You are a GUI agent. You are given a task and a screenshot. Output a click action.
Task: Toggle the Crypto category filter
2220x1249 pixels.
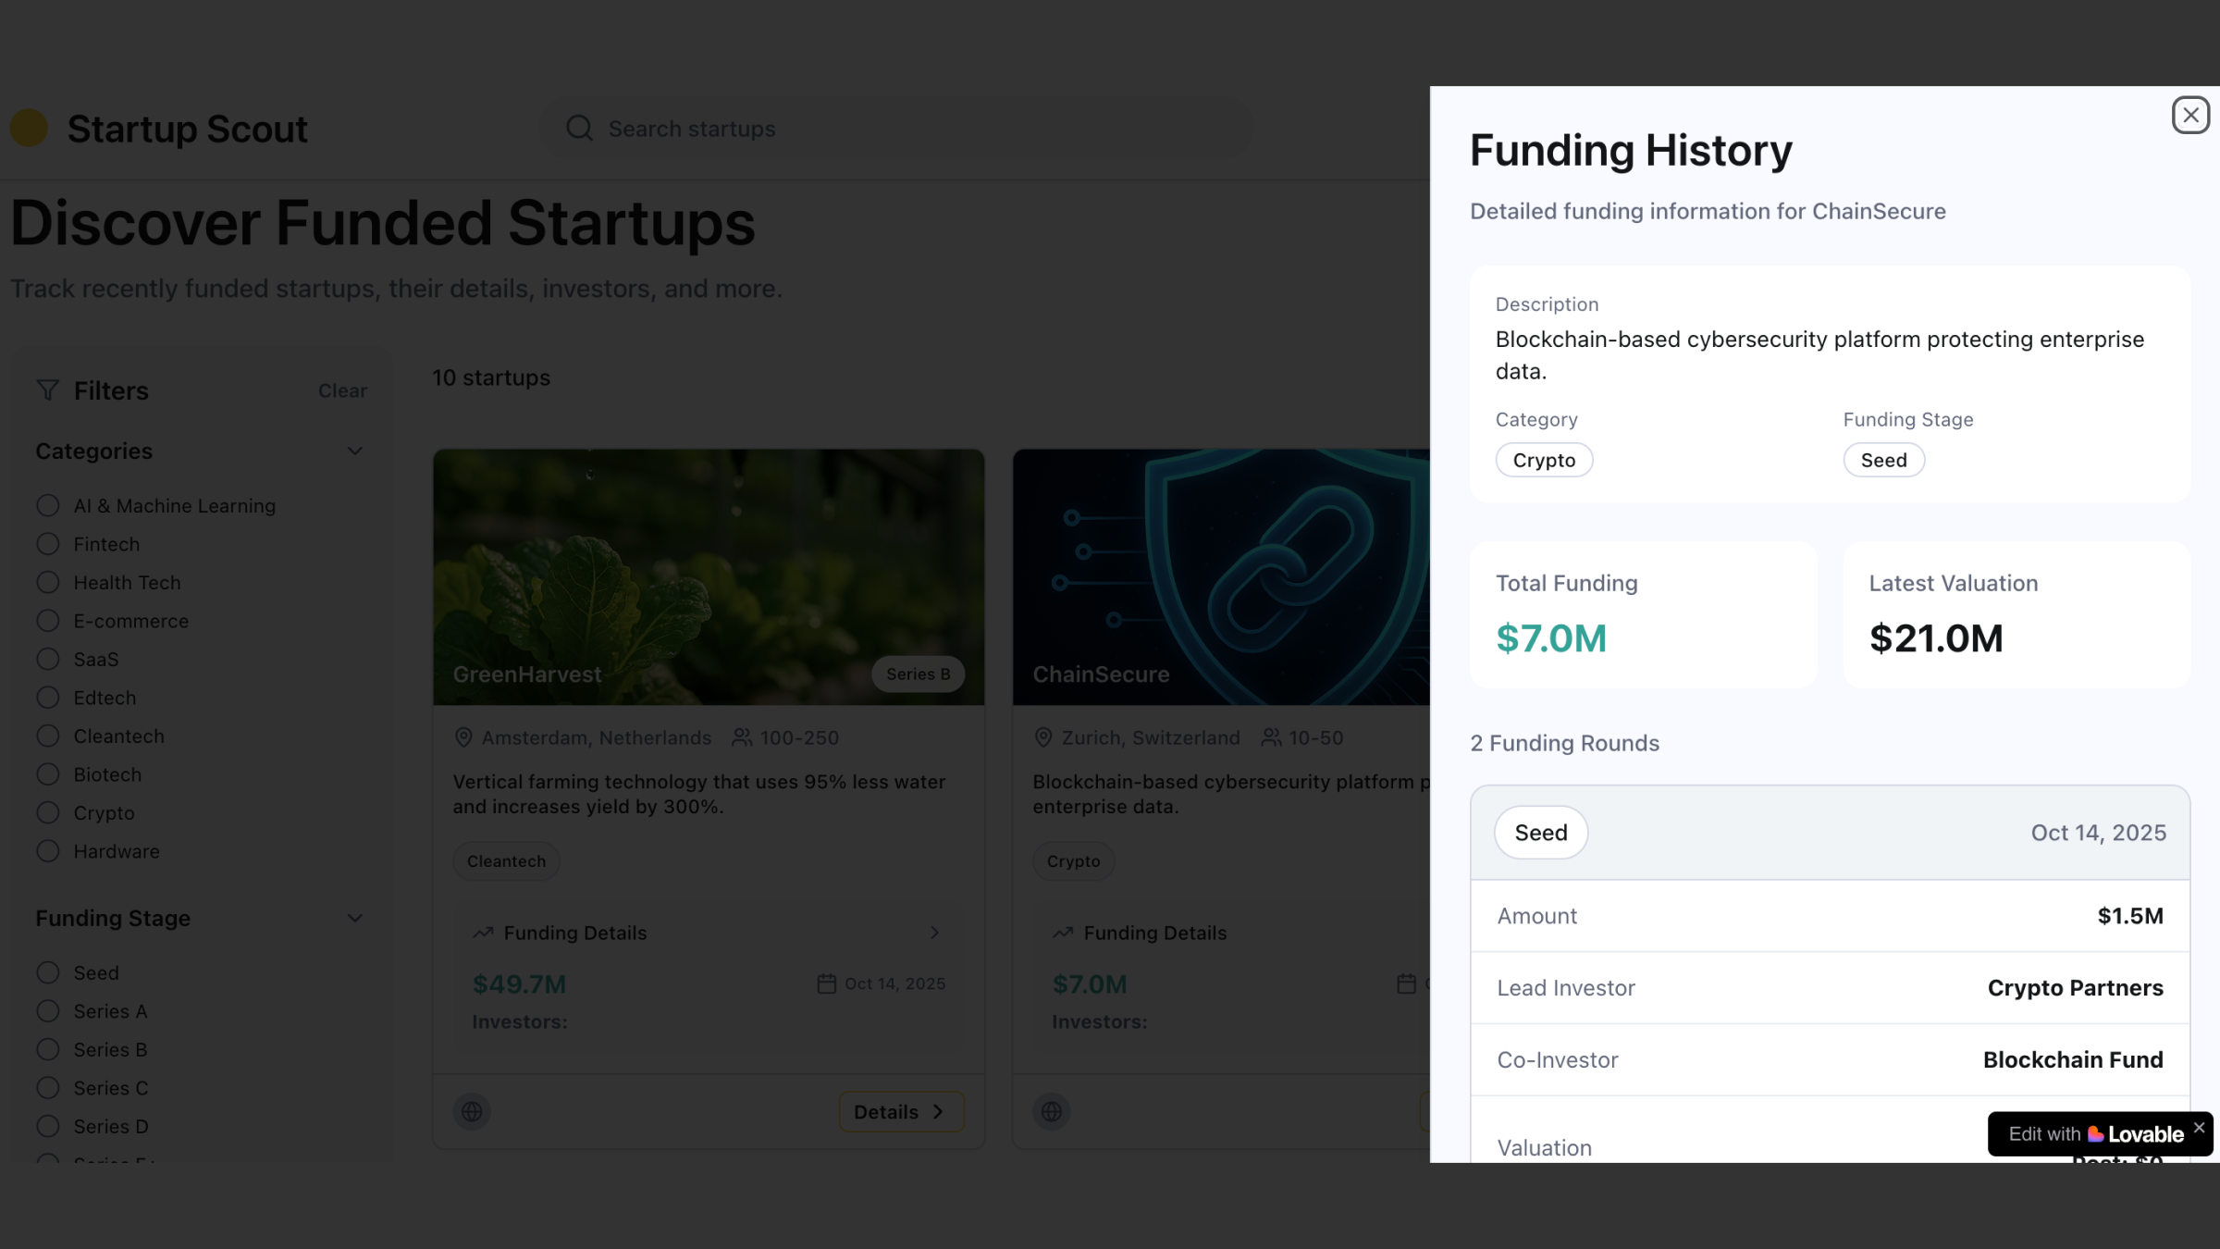48,812
